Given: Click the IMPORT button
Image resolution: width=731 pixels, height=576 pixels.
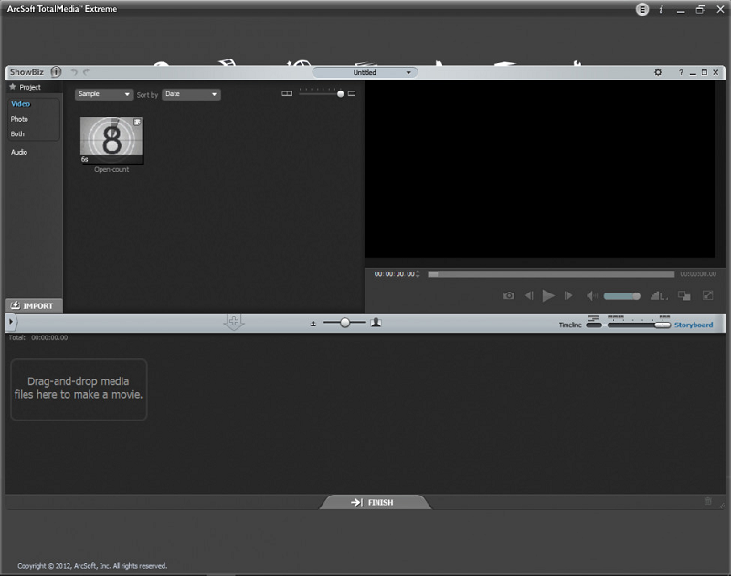Looking at the screenshot, I should coord(34,305).
